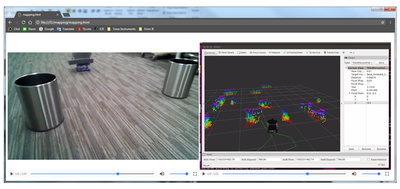The width and height of the screenshot is (400, 189).
Task: Click the ROS Elapsed field
Action: click(270, 159)
